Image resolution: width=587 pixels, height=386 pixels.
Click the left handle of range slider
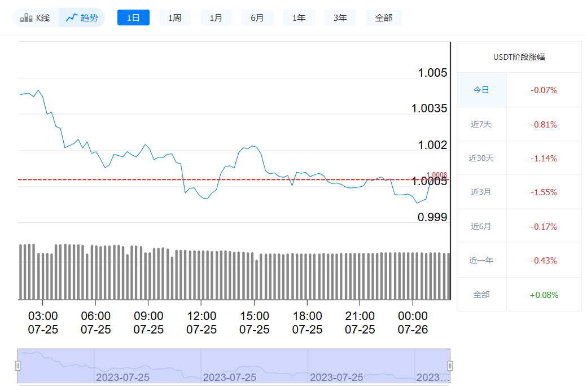point(19,366)
